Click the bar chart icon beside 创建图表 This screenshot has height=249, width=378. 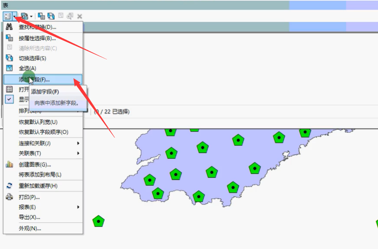10,164
